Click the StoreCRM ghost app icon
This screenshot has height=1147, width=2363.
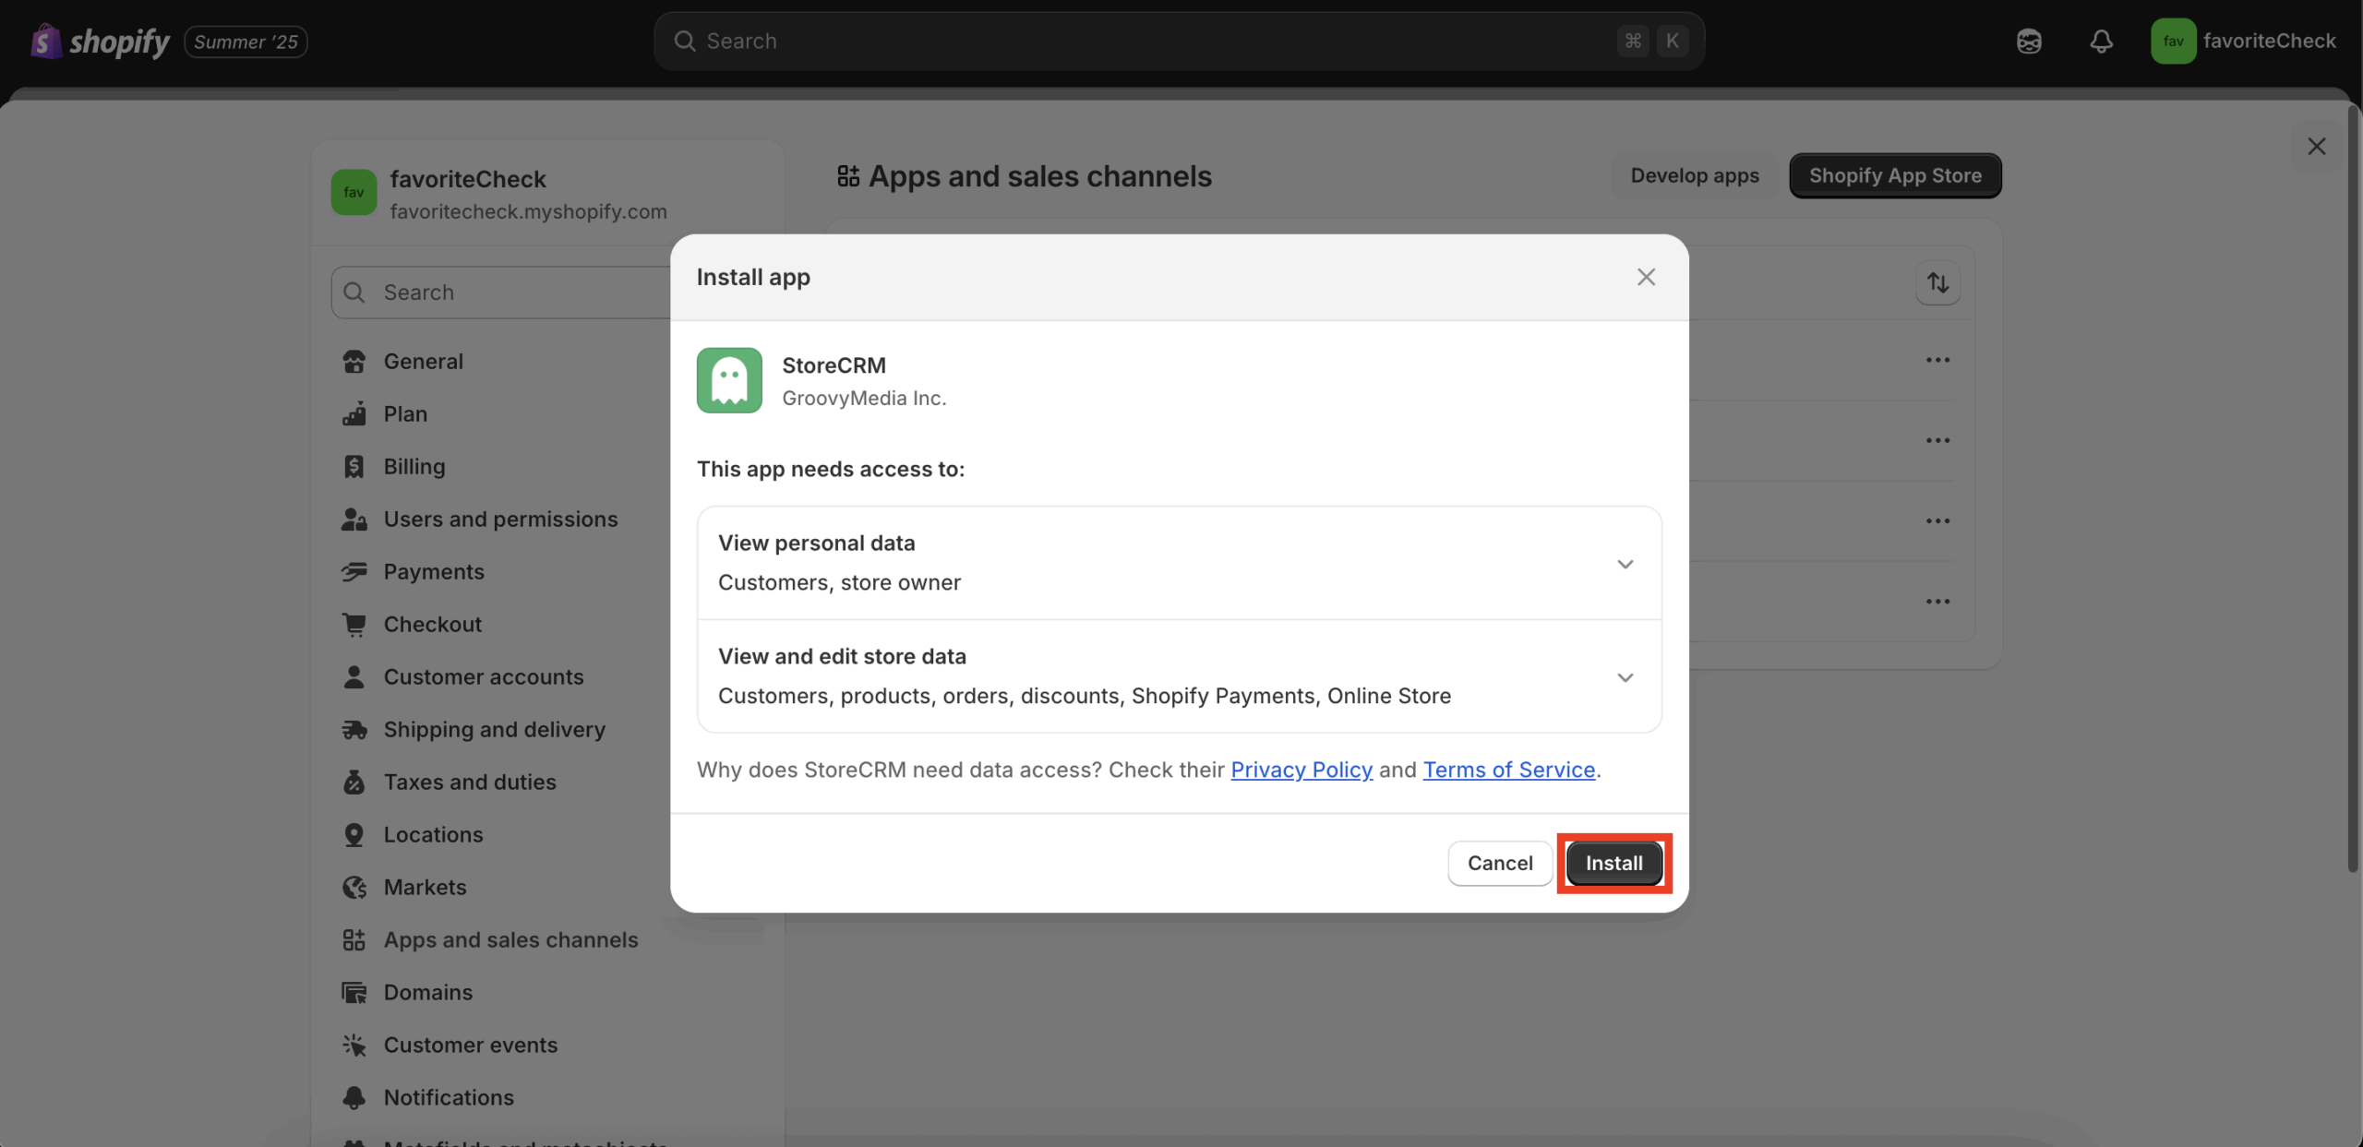tap(729, 380)
